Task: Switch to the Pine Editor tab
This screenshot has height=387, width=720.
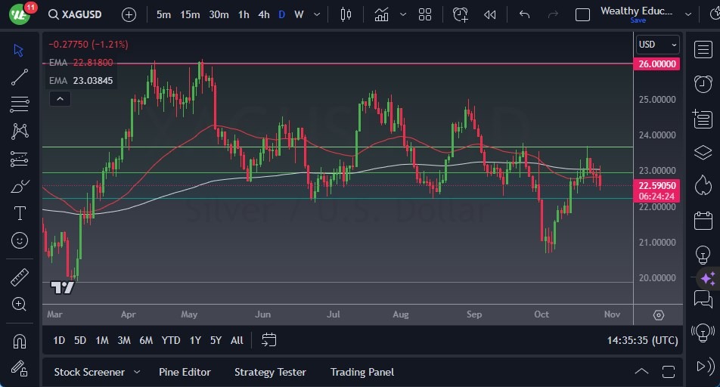Action: pyautogui.click(x=185, y=372)
